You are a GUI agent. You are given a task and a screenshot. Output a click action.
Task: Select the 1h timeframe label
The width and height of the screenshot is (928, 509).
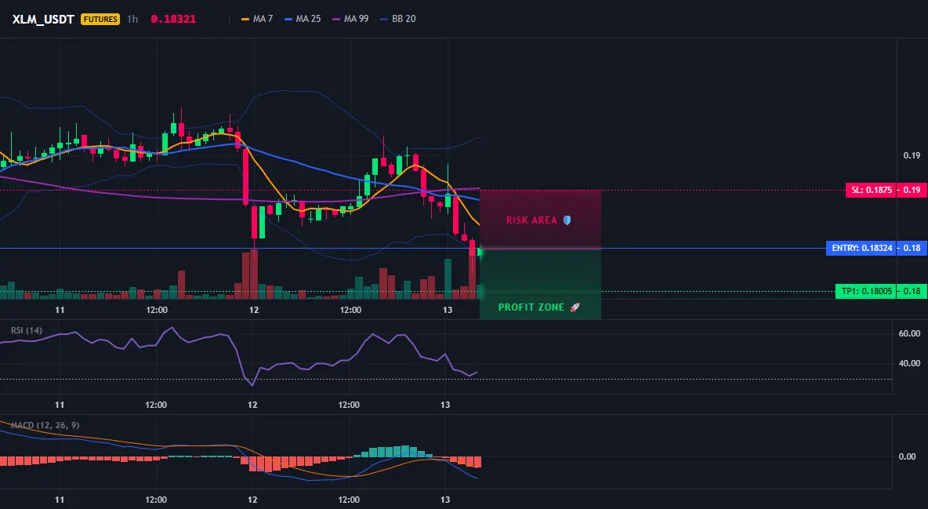132,19
